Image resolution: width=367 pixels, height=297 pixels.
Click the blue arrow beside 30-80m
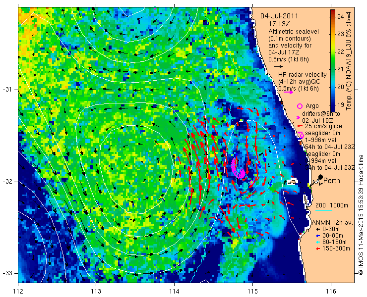318,236
